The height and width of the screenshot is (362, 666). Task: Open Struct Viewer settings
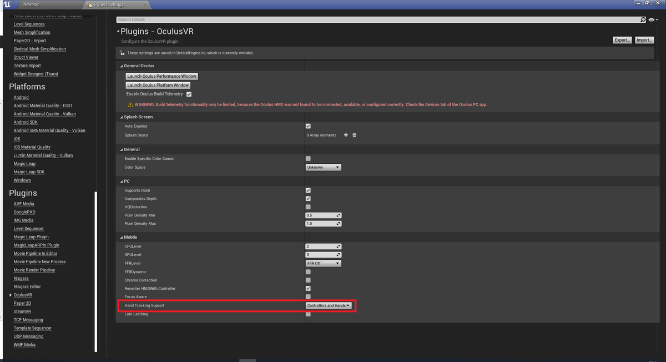[x=26, y=57]
